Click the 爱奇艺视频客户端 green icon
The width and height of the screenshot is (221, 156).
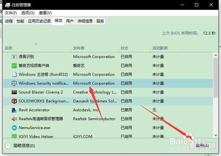coord(14,66)
